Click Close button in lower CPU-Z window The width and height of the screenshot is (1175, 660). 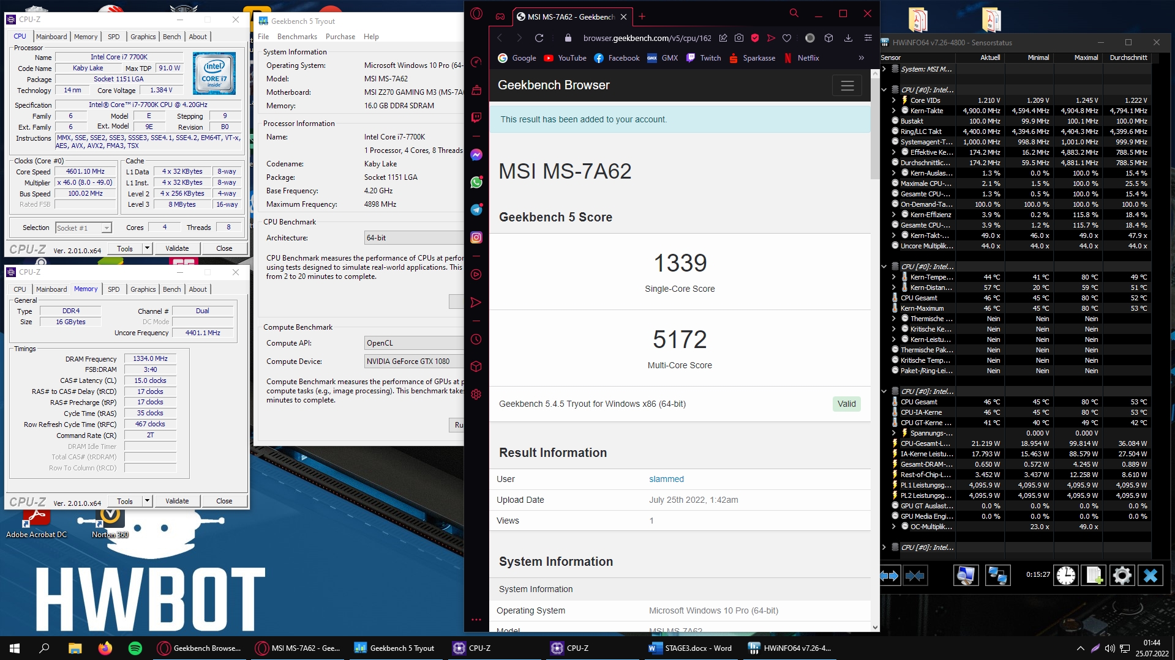pos(224,501)
